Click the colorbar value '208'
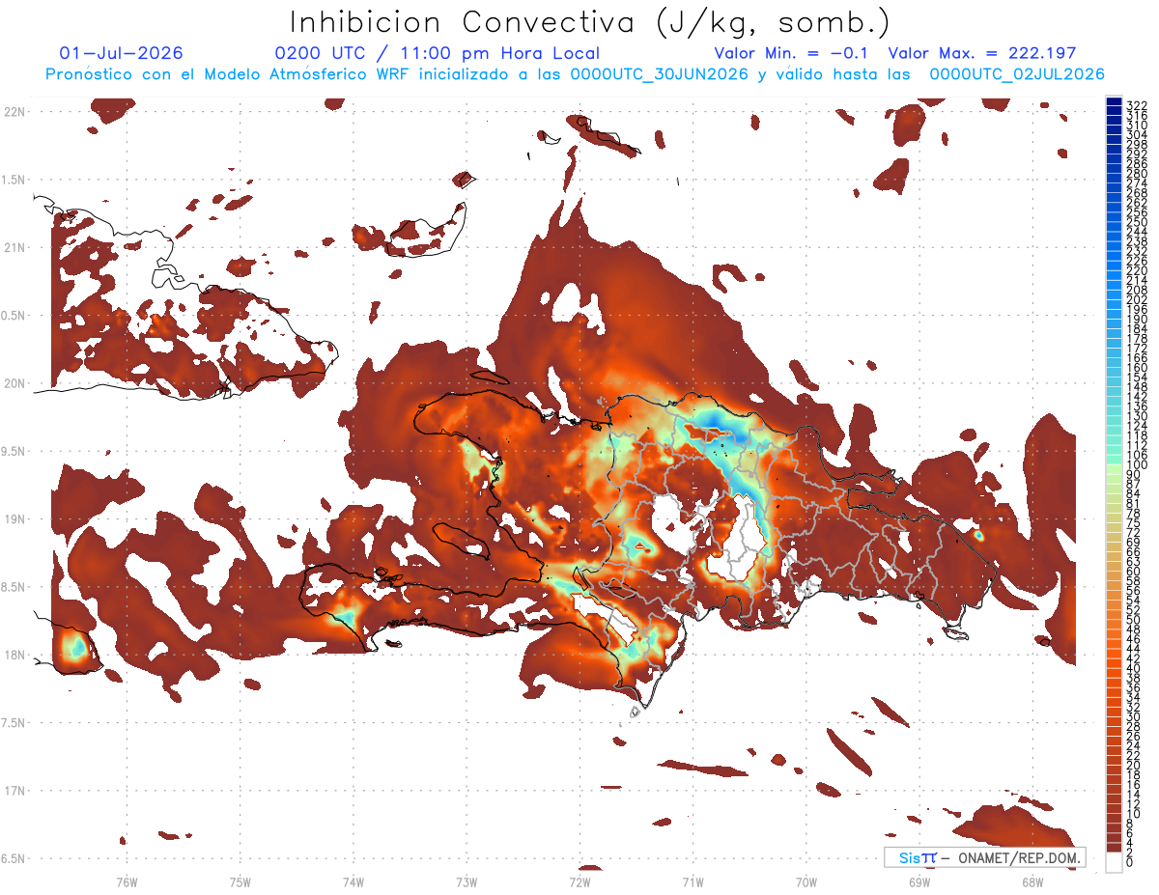The height and width of the screenshot is (895, 1159). (1137, 290)
